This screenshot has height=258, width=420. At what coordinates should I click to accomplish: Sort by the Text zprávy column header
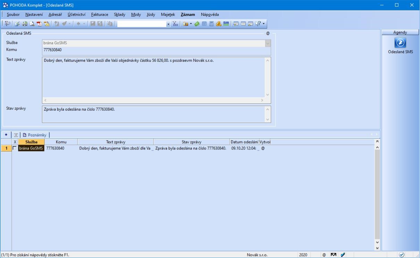click(116, 141)
